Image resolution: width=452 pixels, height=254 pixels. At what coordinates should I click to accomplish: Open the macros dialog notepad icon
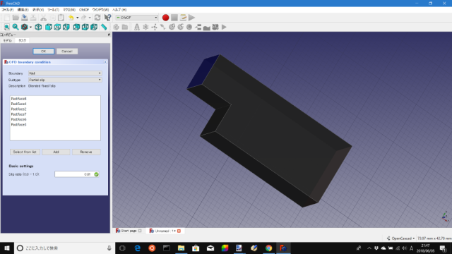[x=183, y=18]
